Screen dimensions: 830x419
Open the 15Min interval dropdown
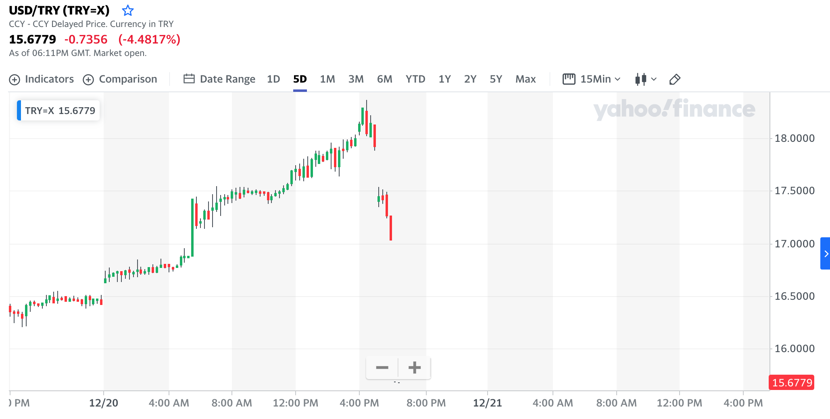[x=591, y=79]
